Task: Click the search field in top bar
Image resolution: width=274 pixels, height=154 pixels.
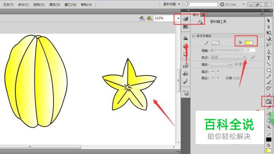Action: tap(202, 4)
